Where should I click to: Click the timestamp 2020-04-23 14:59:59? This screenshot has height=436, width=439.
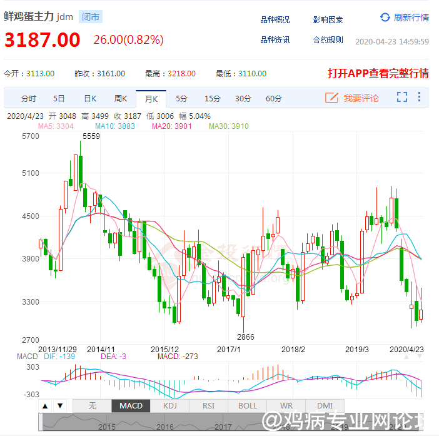[392, 42]
